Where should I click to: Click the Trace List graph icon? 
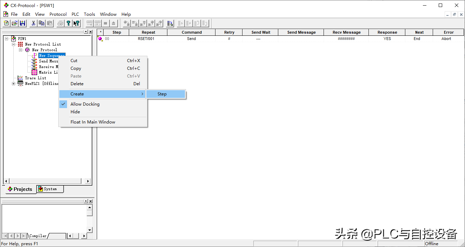click(x=20, y=78)
